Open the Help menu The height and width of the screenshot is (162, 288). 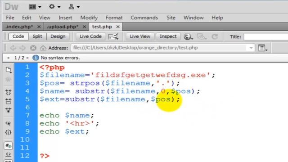click(x=217, y=18)
